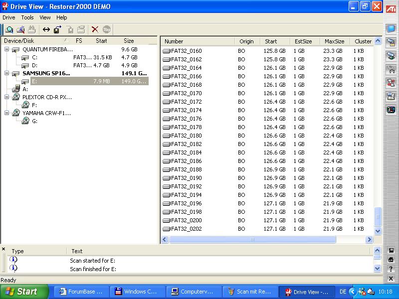Select floppy drive A: in the tree

coord(25,89)
